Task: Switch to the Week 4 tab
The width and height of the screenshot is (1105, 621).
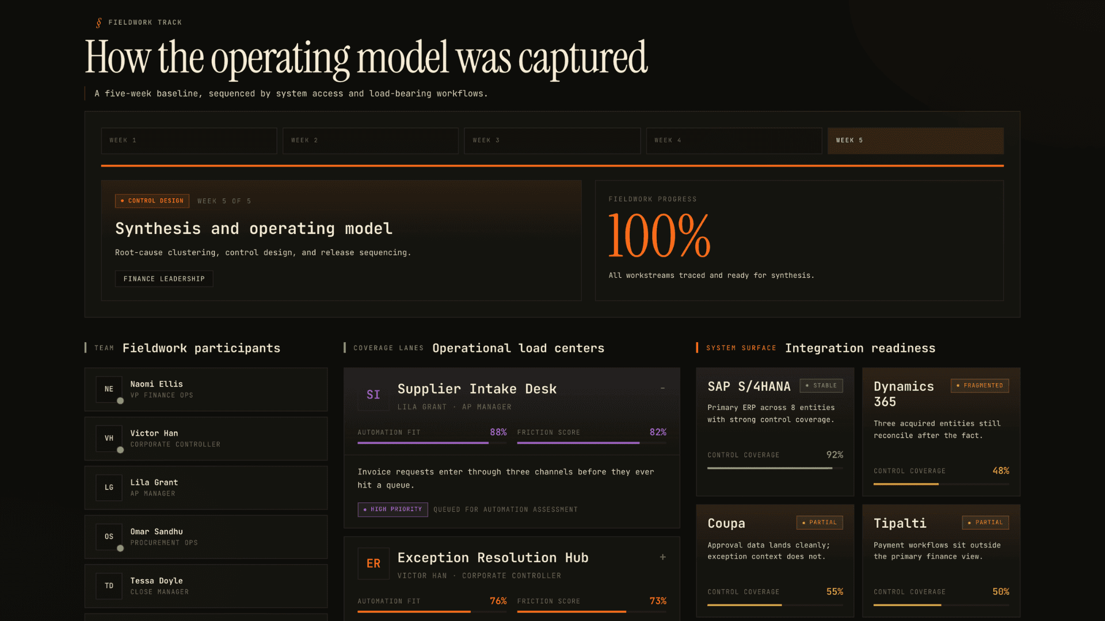Action: pyautogui.click(x=734, y=140)
